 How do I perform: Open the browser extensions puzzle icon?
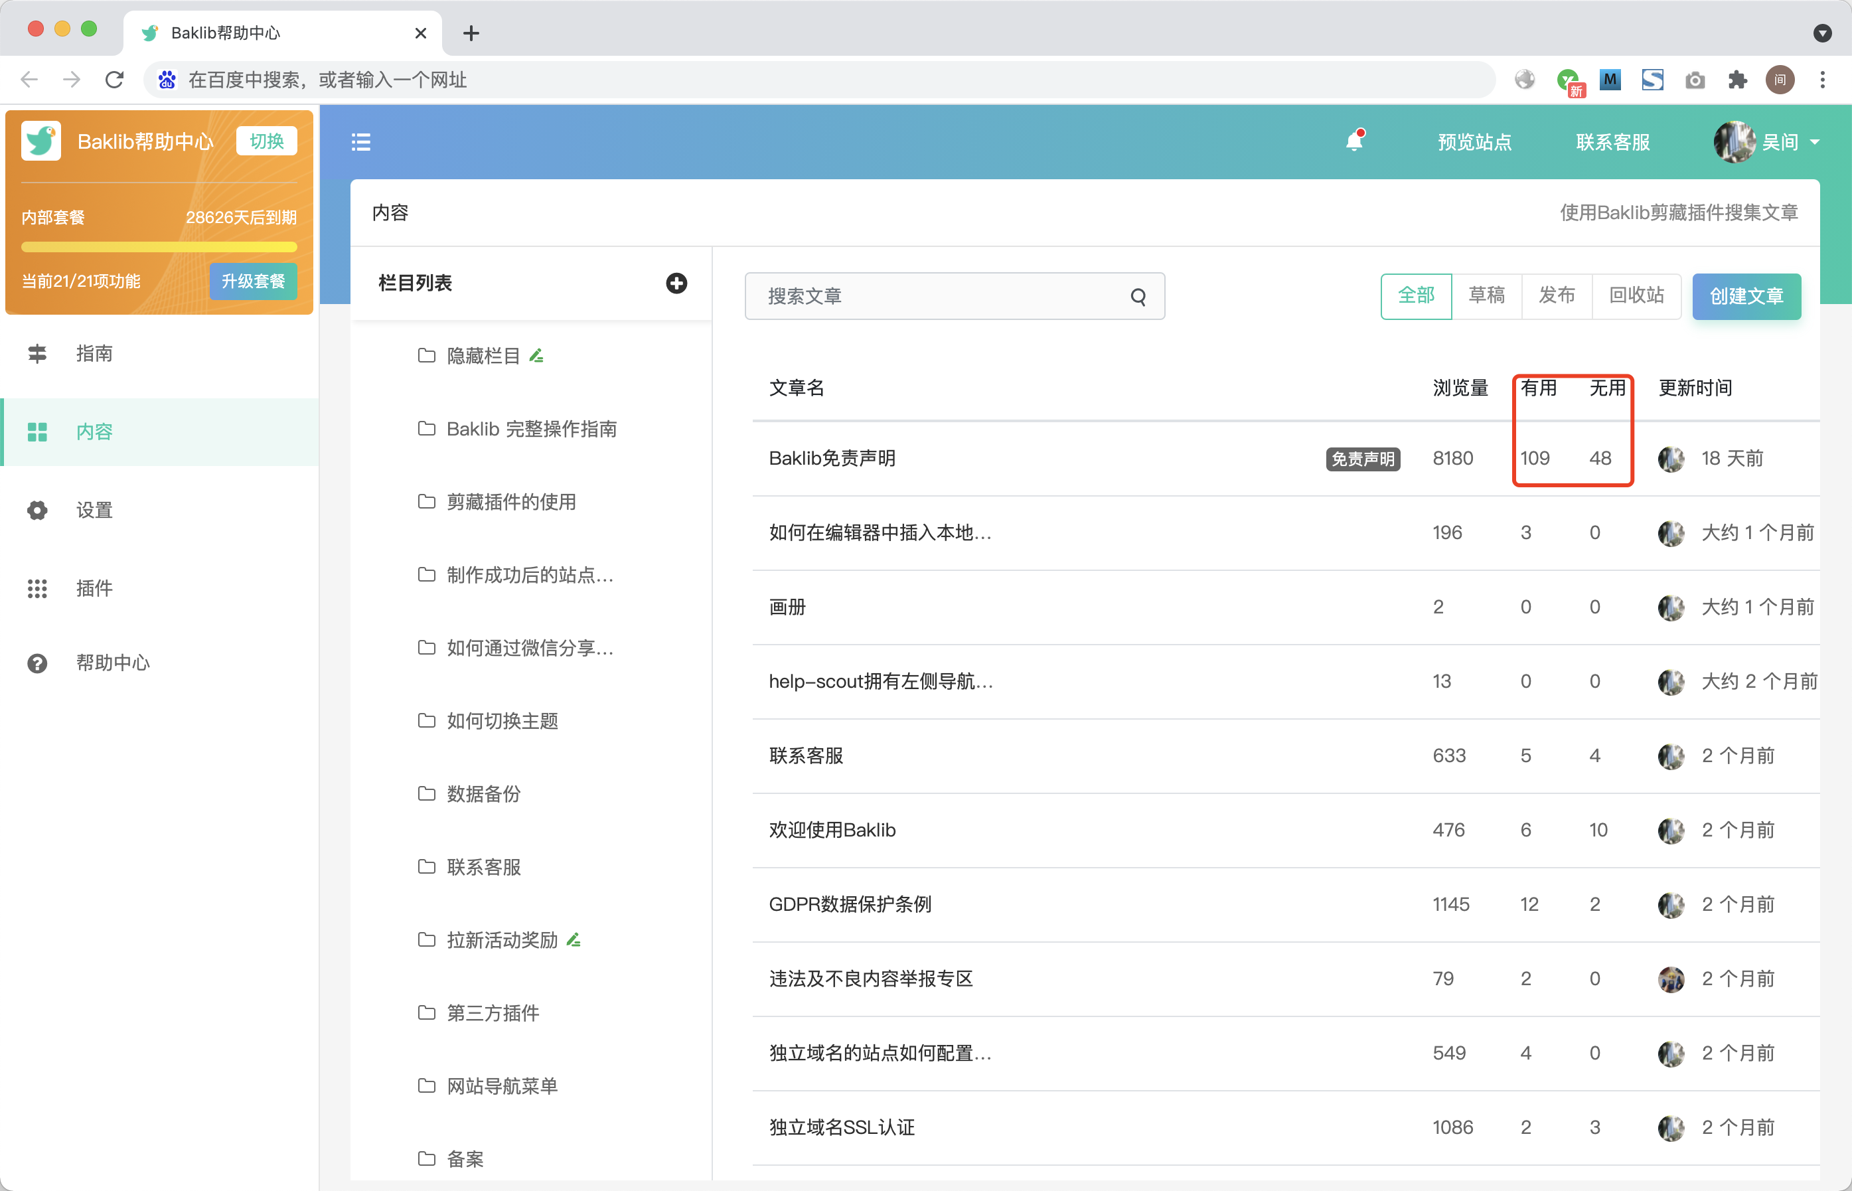coord(1738,80)
